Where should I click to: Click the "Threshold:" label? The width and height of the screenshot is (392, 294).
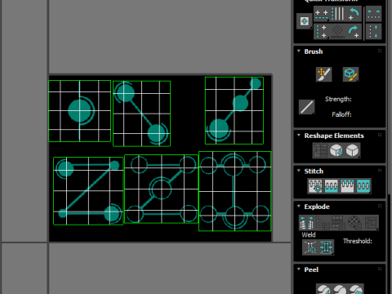358,241
